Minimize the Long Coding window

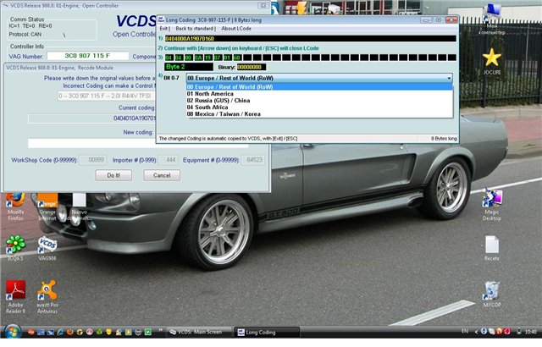[x=426, y=20]
